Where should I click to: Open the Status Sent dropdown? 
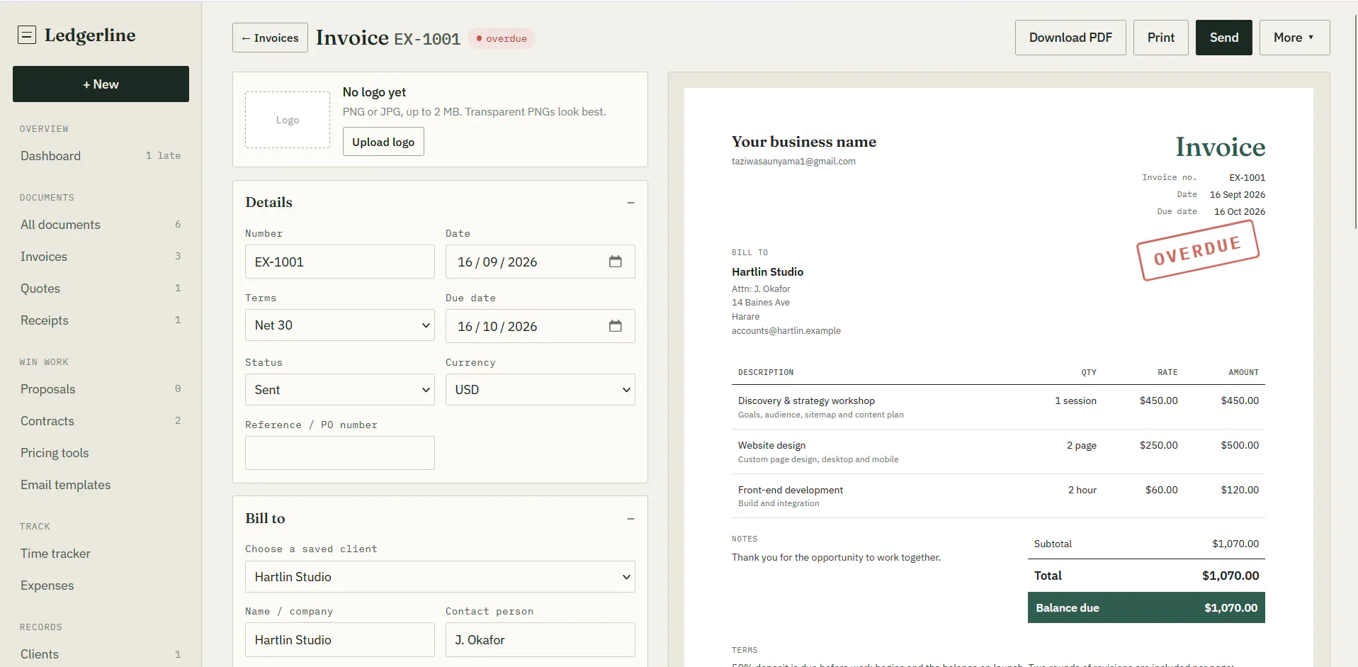pos(340,390)
